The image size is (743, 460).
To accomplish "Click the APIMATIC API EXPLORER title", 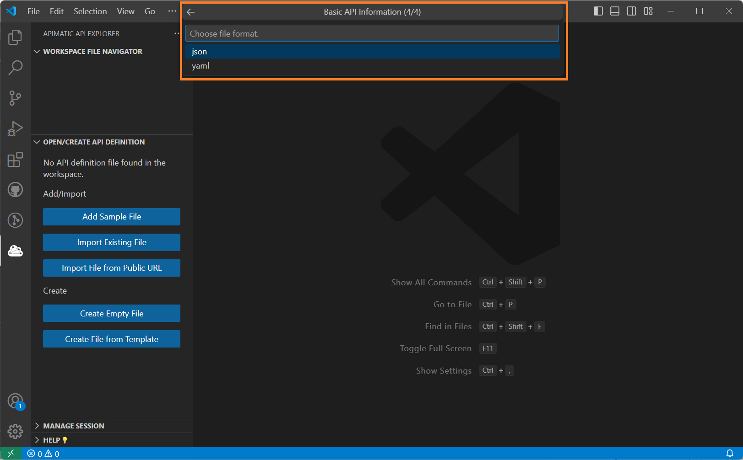I will tap(81, 34).
